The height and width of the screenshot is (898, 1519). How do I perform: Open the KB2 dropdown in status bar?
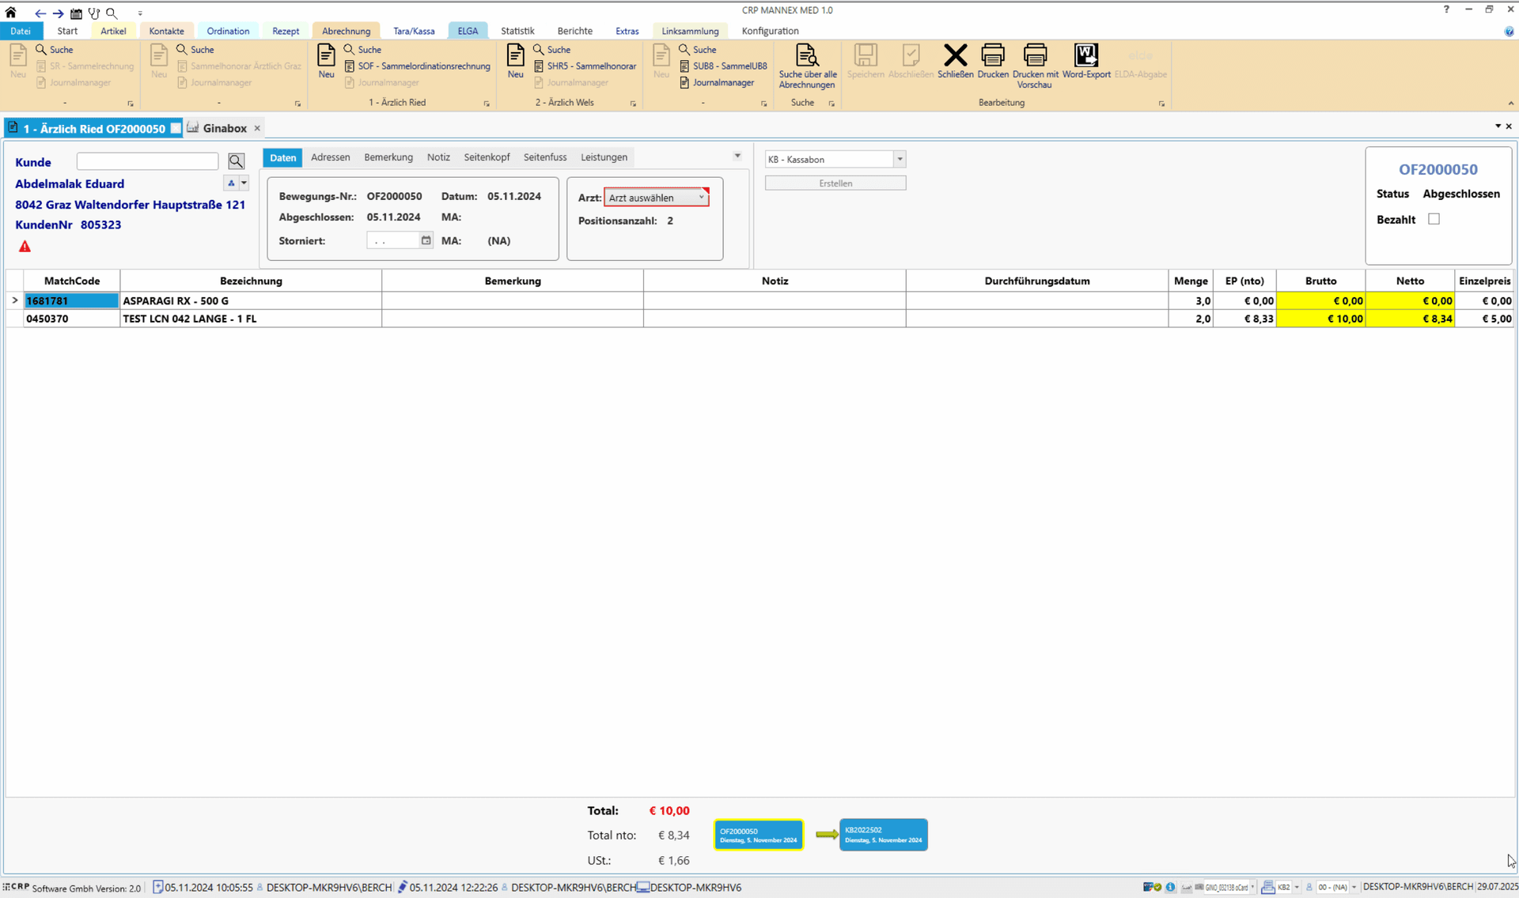(x=1297, y=888)
